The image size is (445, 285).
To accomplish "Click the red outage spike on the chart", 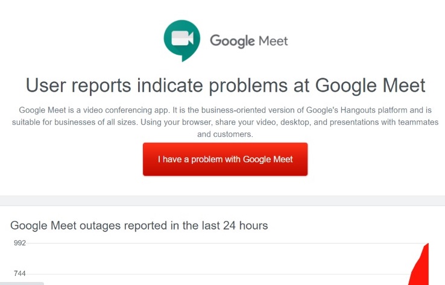I will pyautogui.click(x=421, y=265).
